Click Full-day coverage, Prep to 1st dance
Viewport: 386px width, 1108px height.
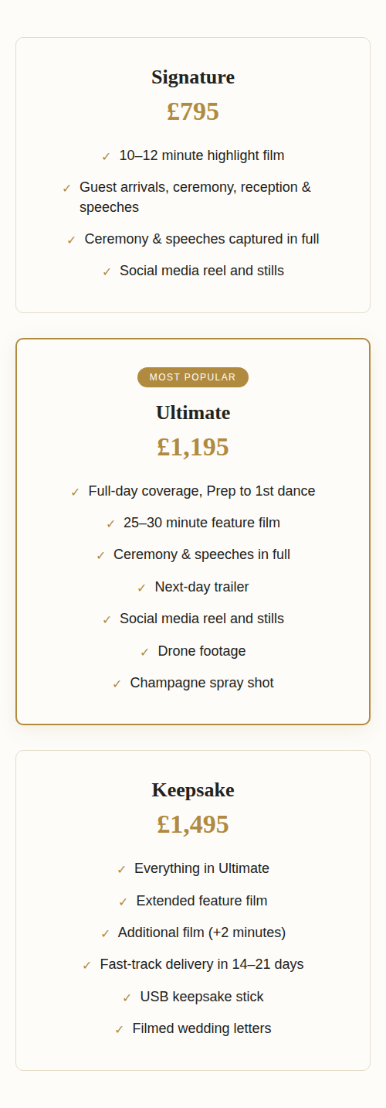coord(201,491)
